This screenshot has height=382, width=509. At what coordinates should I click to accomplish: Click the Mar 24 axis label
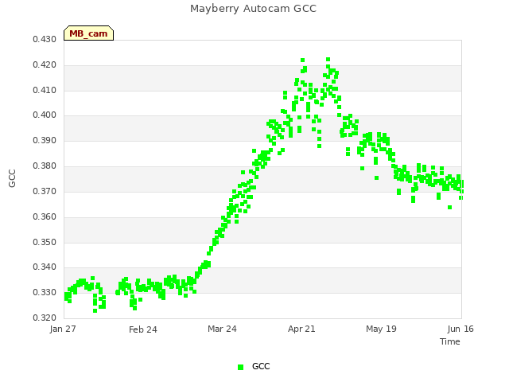pyautogui.click(x=222, y=329)
